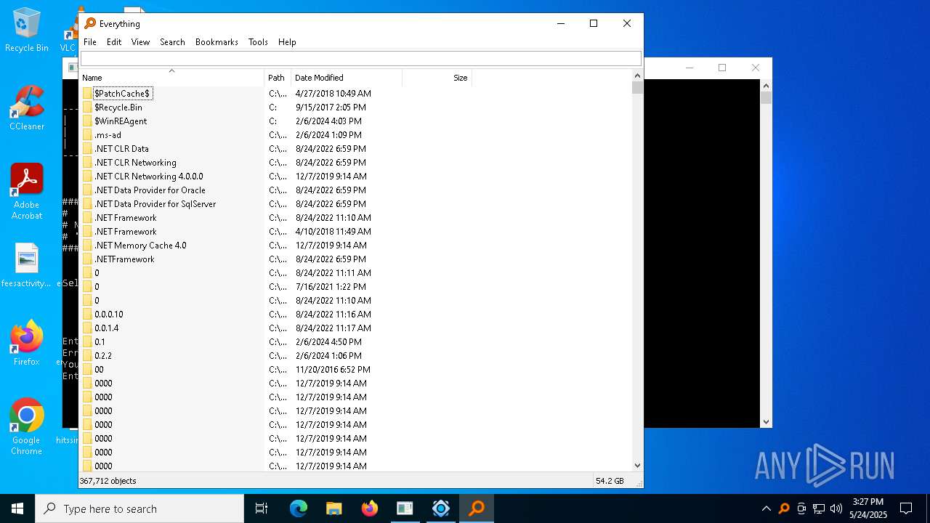Select .NET CLR Networking 4.0.0.0 folder icon
This screenshot has height=523, width=930.
[88, 177]
